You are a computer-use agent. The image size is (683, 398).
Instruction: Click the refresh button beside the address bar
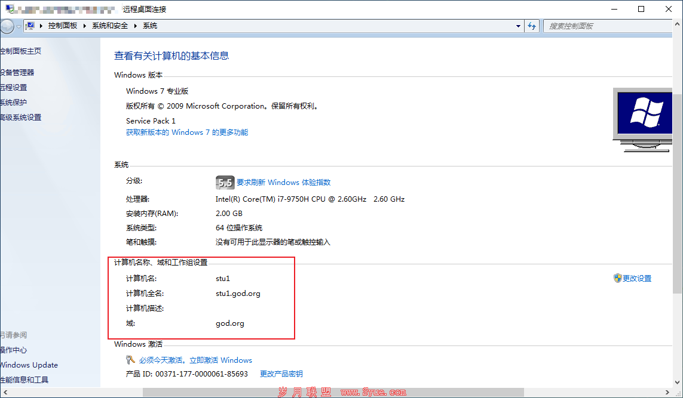[x=532, y=26]
